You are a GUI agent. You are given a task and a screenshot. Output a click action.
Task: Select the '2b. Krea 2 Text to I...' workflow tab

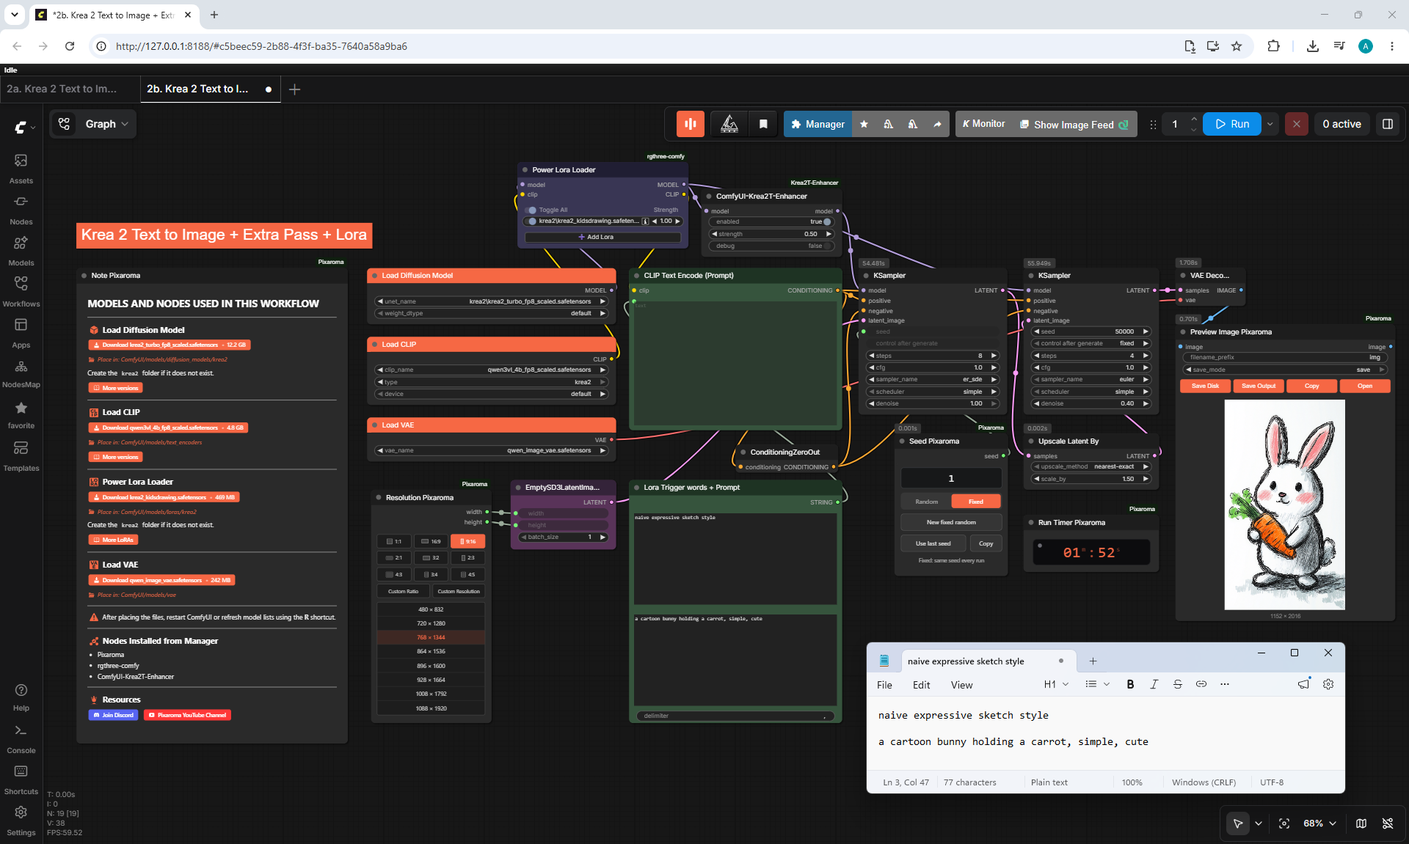[x=210, y=89]
